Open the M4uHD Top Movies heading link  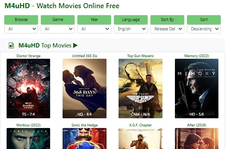pyautogui.click(x=45, y=46)
